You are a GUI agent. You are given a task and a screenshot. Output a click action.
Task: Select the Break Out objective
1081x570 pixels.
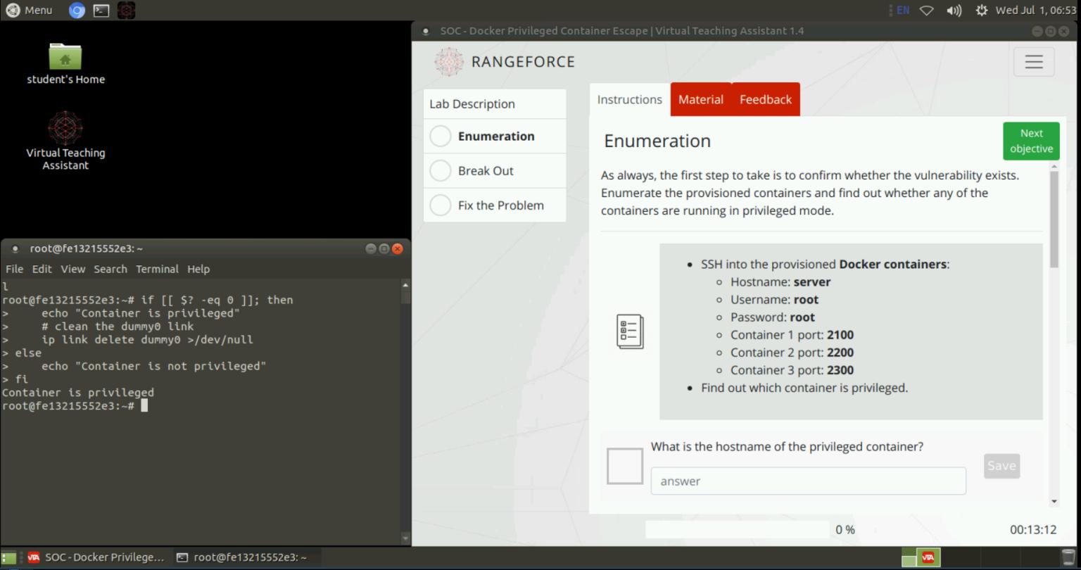pos(494,171)
